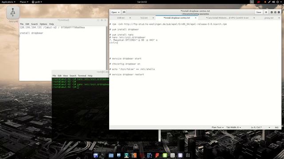Click the volume speaker icon in top bar

point(273,2)
